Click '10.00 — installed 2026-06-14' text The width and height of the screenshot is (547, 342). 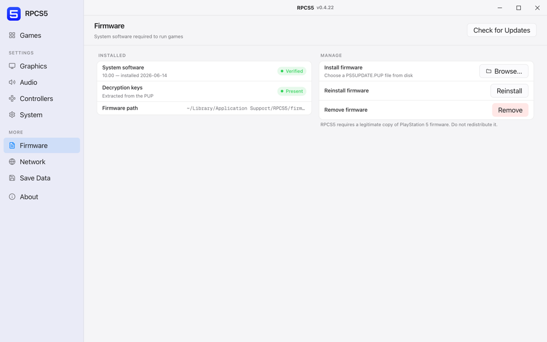coord(134,75)
